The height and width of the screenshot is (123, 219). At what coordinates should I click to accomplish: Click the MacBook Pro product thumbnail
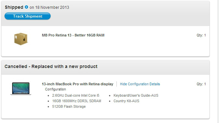coord(21,89)
